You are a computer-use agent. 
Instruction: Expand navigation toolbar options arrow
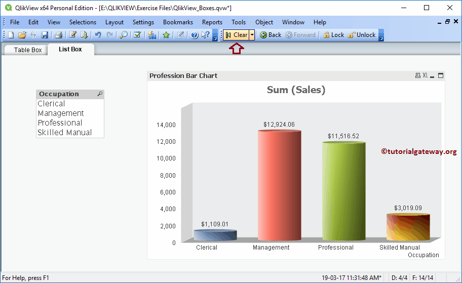point(381,35)
